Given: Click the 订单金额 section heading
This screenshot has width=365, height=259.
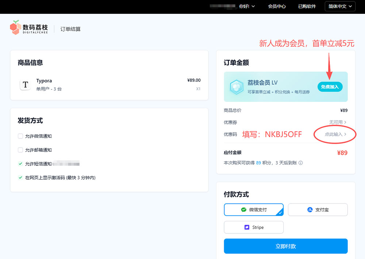Looking at the screenshot, I should point(236,63).
